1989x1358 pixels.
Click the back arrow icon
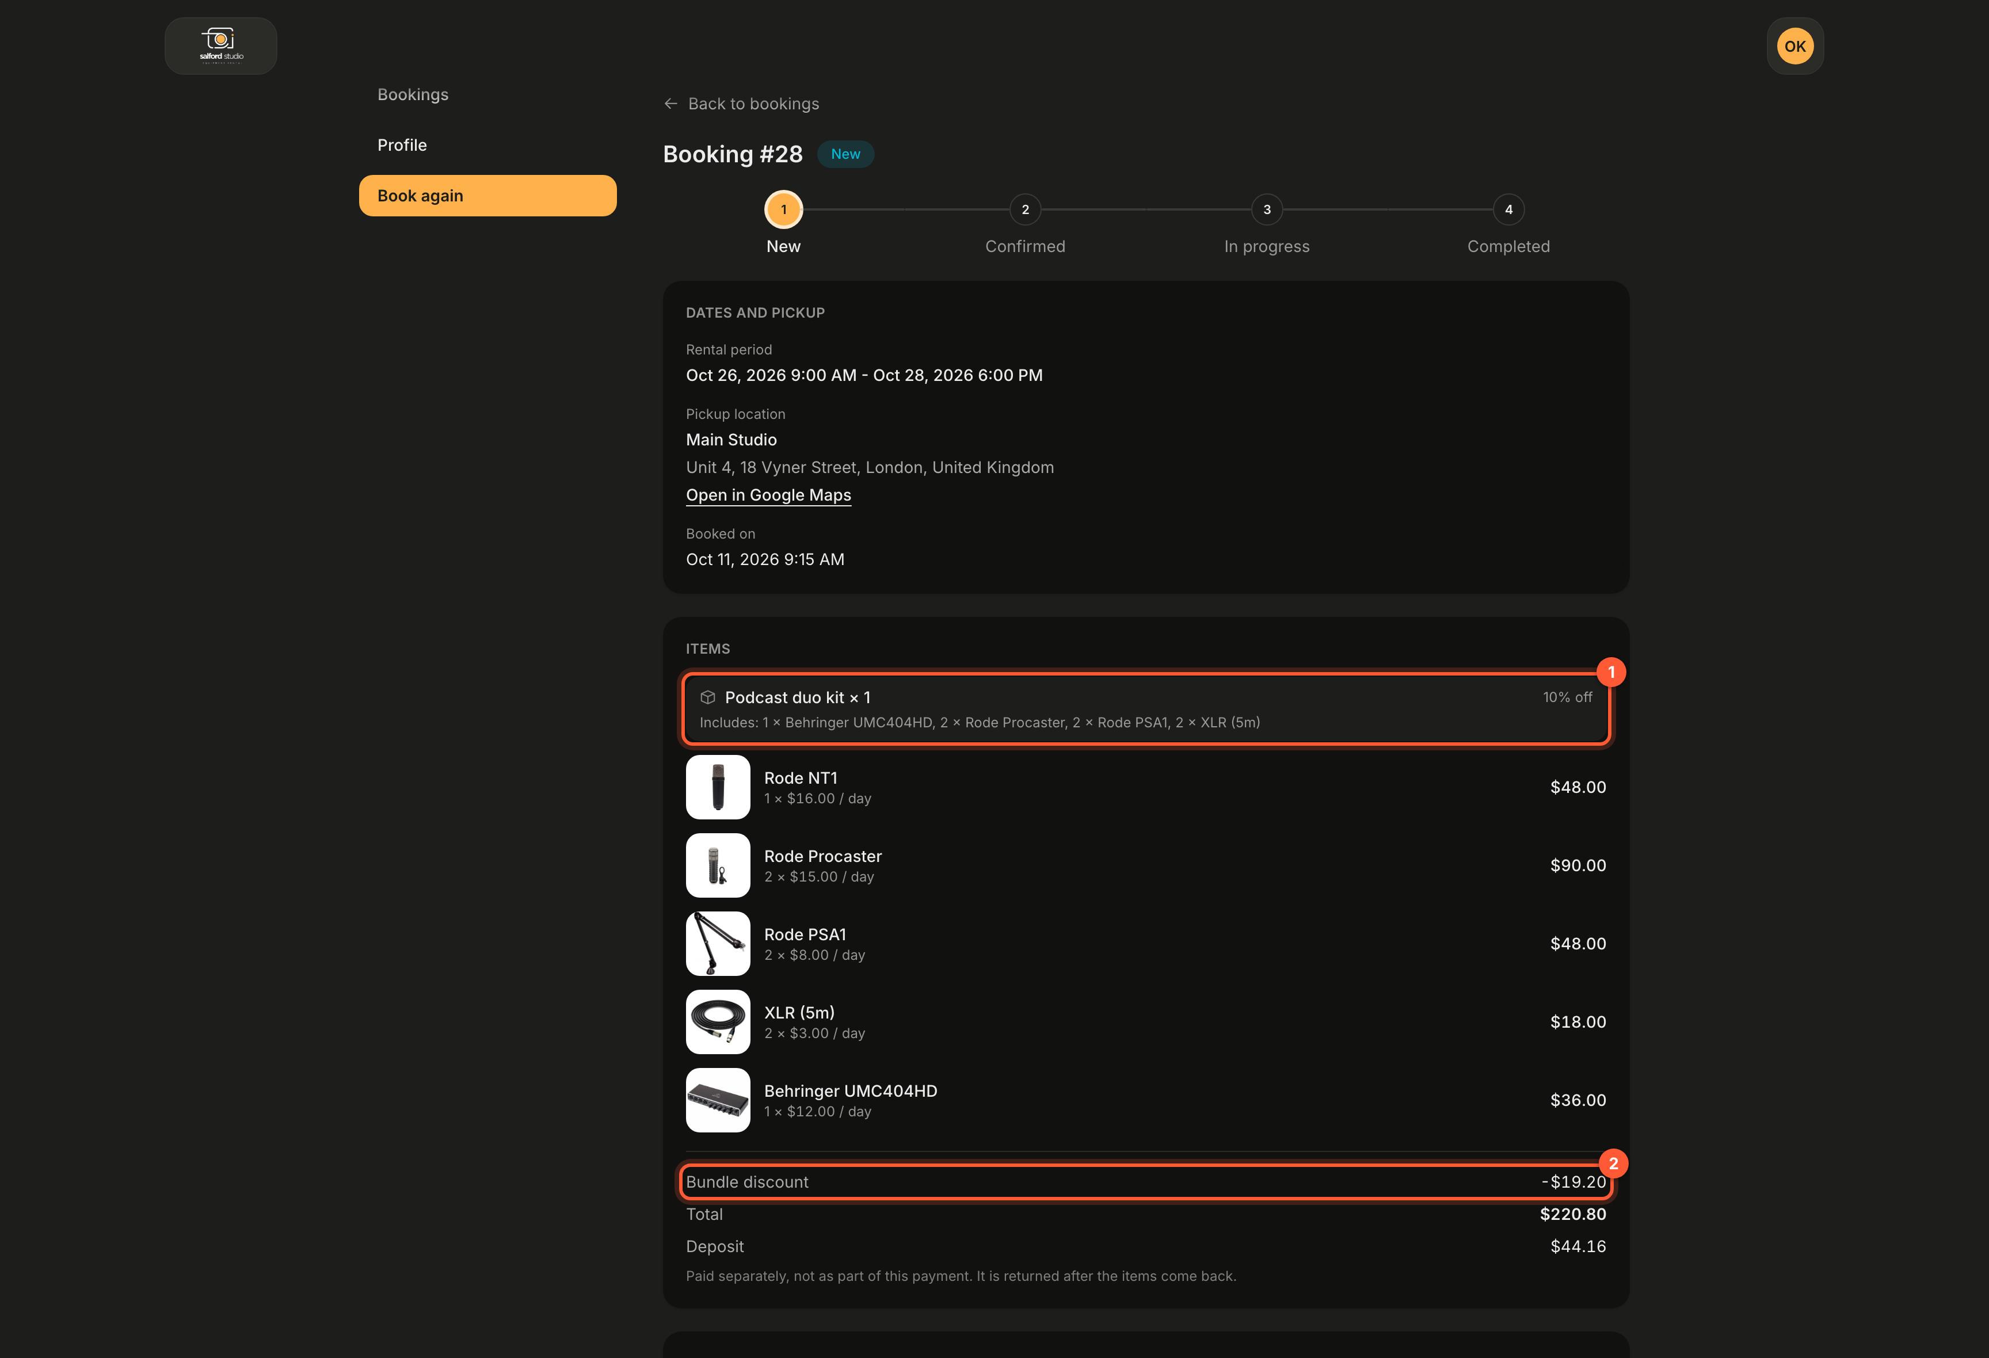click(671, 104)
